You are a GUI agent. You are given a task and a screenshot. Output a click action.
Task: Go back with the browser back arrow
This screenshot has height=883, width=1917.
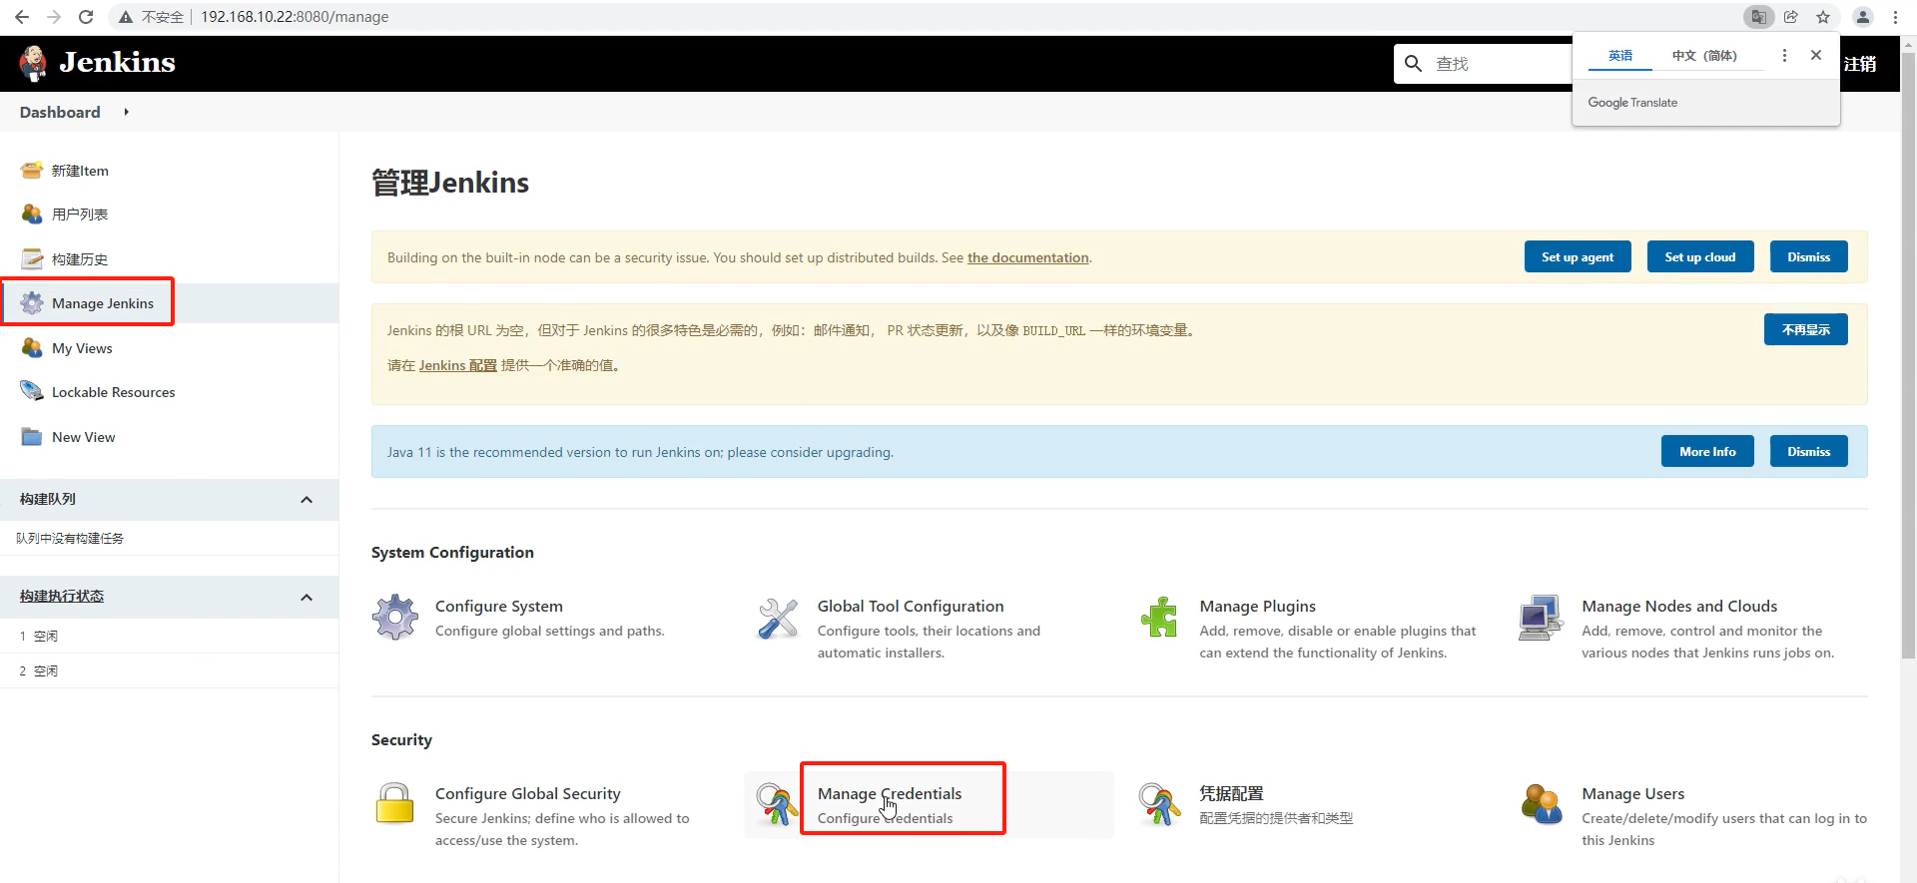point(22,17)
